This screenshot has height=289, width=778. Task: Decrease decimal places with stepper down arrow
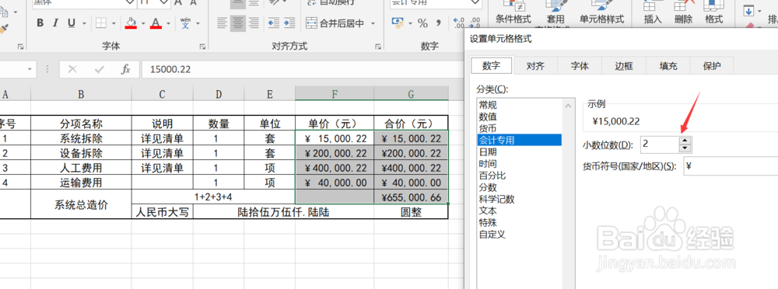tap(685, 148)
